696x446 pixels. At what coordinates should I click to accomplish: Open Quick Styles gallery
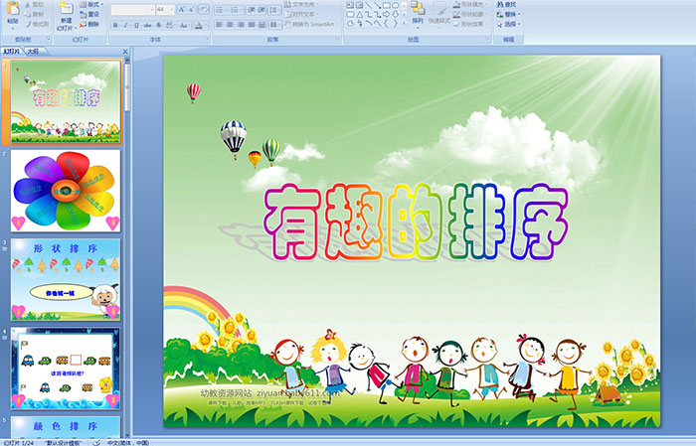[x=439, y=13]
